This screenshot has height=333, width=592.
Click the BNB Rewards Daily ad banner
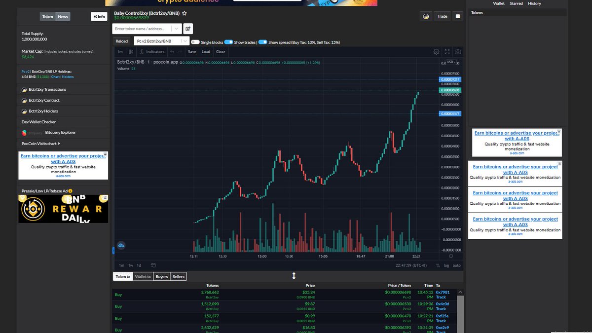click(x=63, y=209)
